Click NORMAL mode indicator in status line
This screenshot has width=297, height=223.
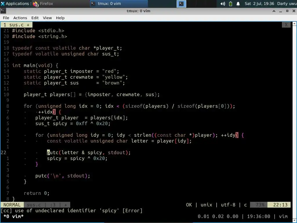point(12,205)
